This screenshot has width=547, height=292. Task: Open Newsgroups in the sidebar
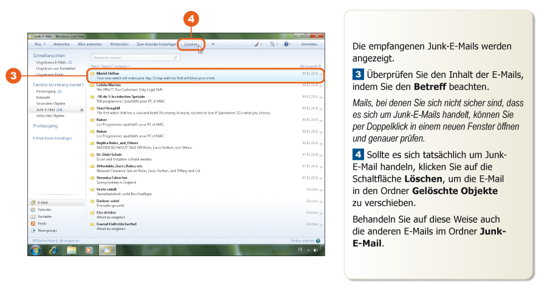tap(47, 231)
